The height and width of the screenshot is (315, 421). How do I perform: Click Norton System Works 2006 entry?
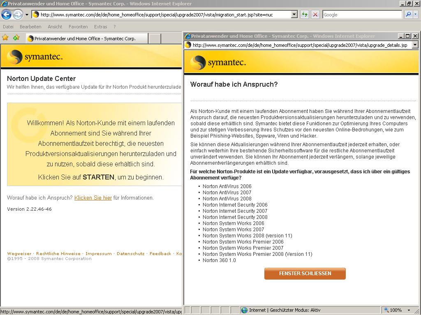[x=234, y=223]
